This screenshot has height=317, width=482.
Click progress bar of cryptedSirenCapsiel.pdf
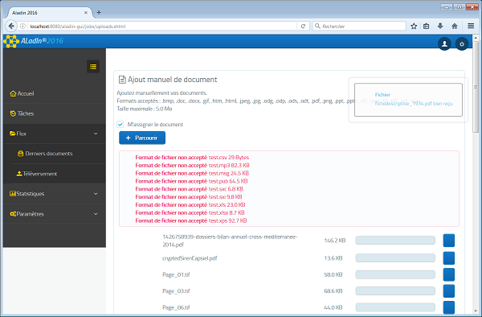tap(395, 258)
